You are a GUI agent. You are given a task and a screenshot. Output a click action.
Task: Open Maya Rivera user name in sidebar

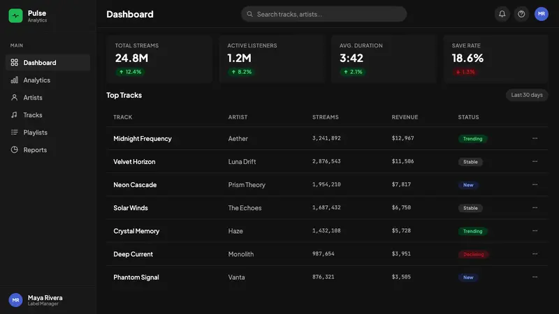pos(45,298)
